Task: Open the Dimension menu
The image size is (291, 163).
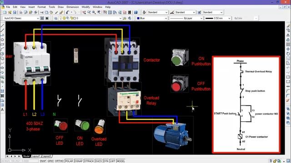Action: point(73,7)
